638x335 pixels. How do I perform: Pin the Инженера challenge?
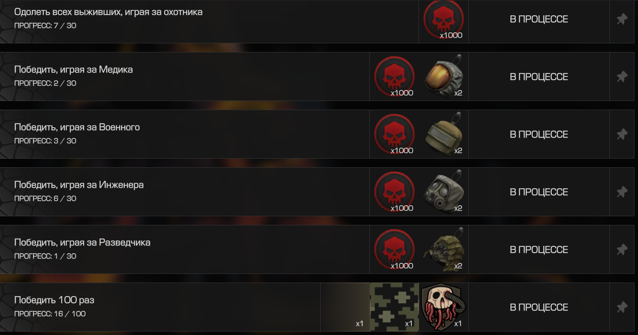pos(622,192)
